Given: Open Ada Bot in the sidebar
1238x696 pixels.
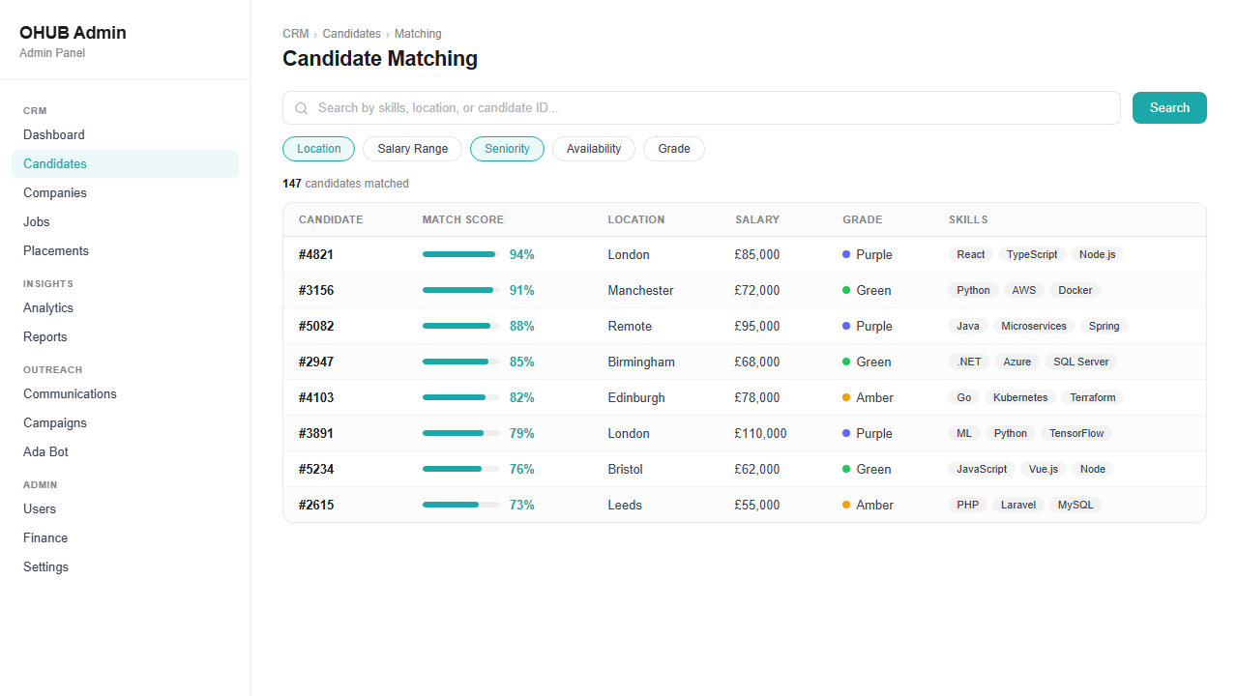Looking at the screenshot, I should [125, 452].
